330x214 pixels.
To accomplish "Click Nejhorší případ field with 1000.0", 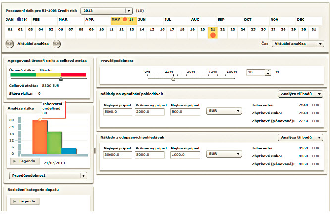I will [185, 155].
